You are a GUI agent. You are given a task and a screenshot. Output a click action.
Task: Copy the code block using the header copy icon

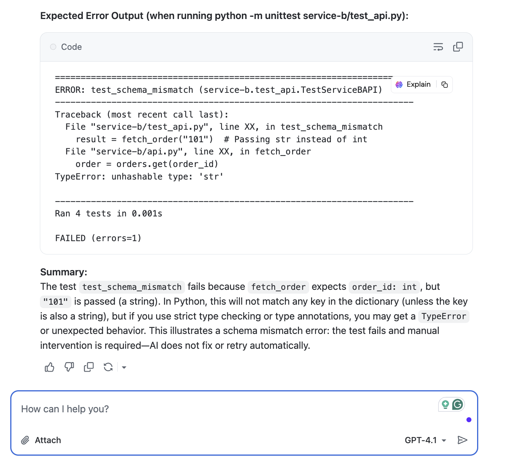coord(458,47)
